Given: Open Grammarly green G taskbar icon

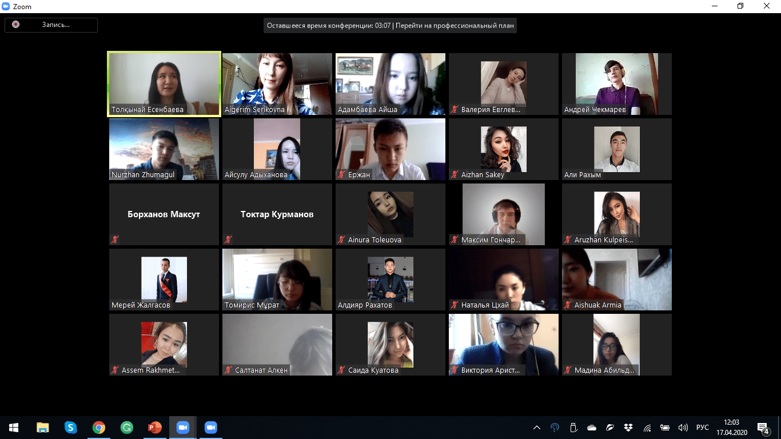Looking at the screenshot, I should [x=127, y=427].
